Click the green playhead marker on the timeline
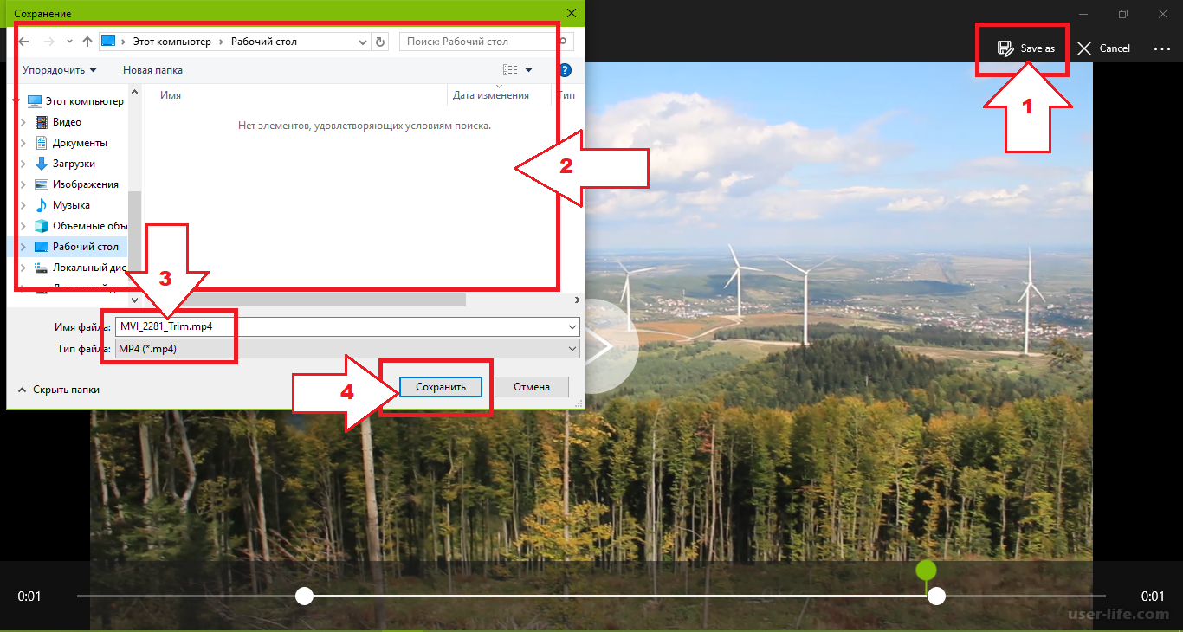Viewport: 1183px width, 632px height. 927,570
